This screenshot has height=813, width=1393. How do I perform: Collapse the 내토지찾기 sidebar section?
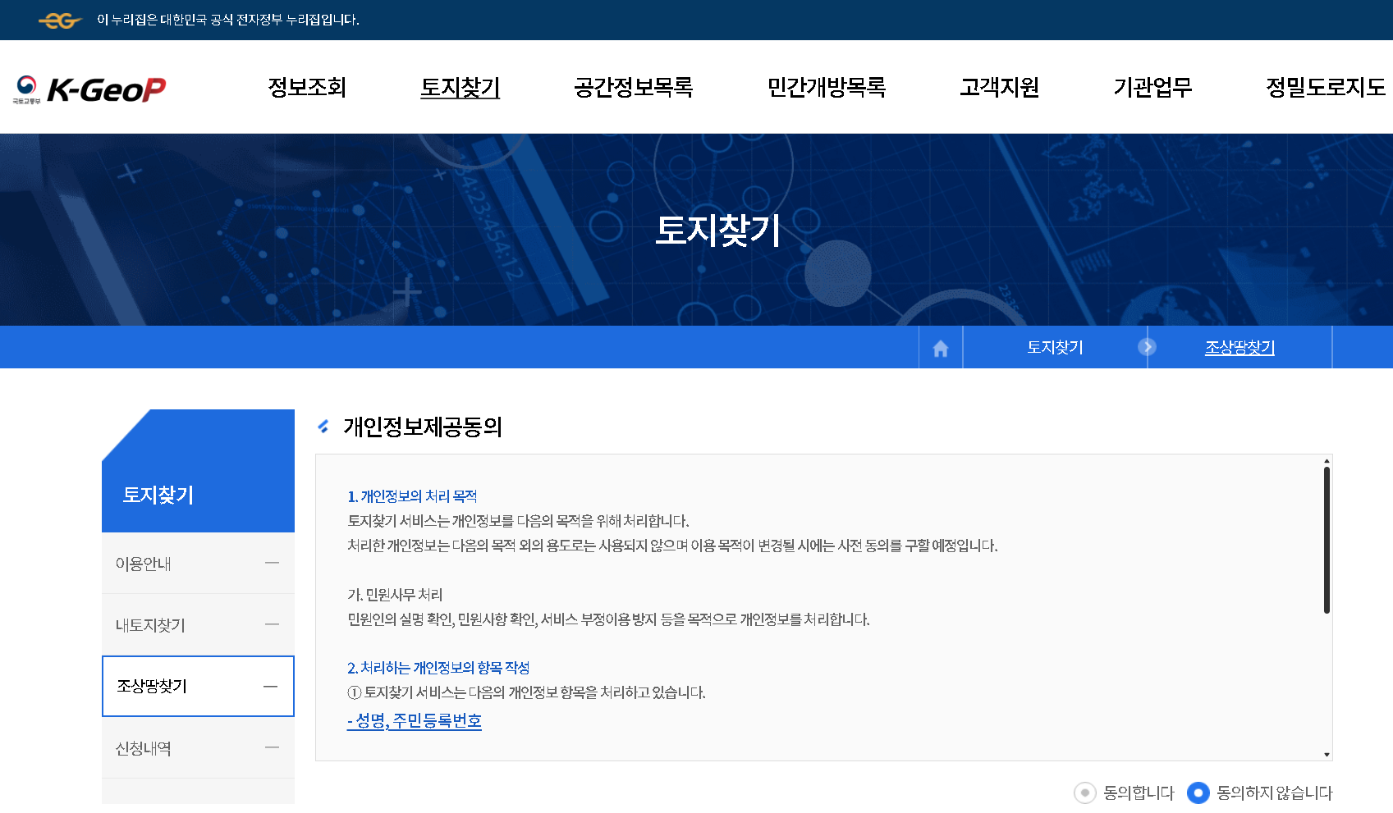[x=271, y=625]
